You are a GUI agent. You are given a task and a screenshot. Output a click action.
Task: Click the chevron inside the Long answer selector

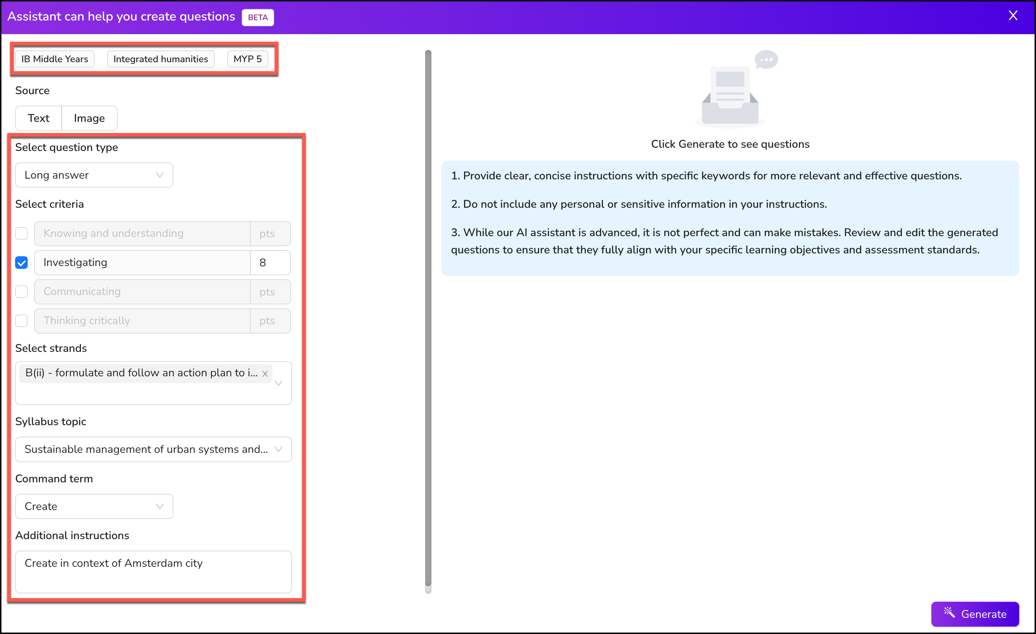(159, 175)
